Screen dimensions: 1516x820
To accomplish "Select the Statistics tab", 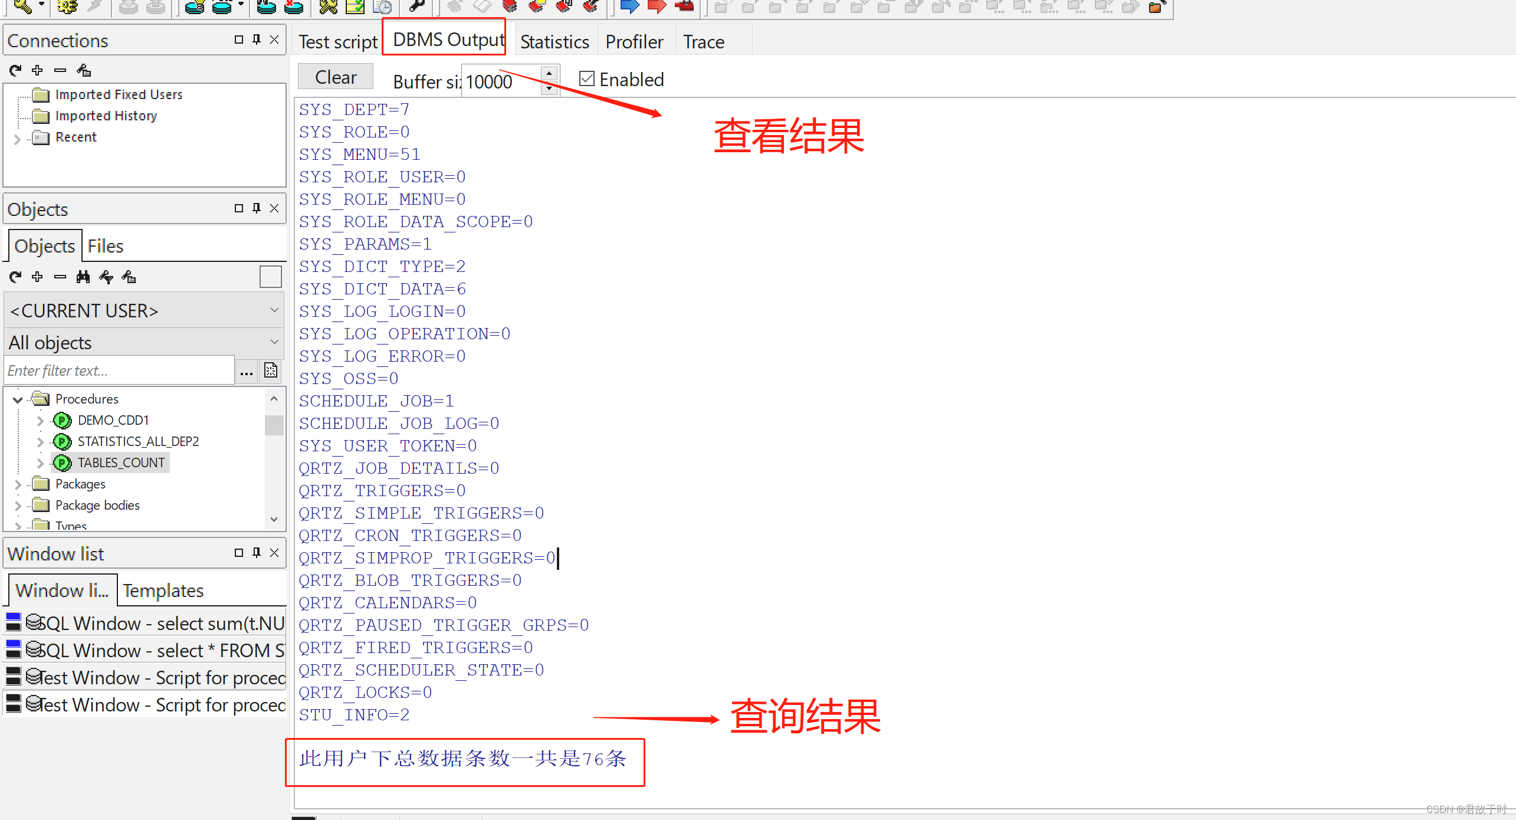I will tap(554, 41).
